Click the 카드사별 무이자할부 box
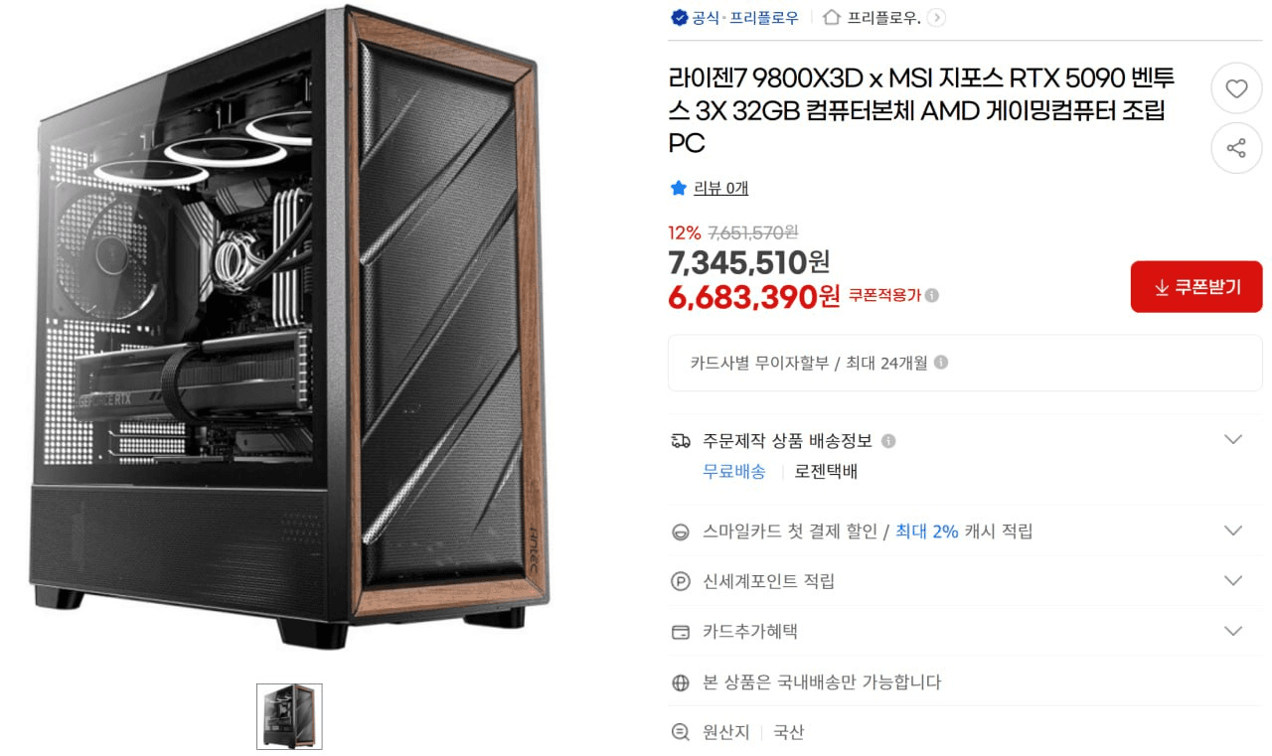1272x756 pixels. tap(965, 363)
